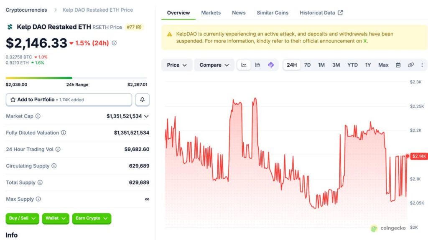Screen dimensions: 428x240
Task: Select the line chart view icon
Action: [x=244, y=65]
